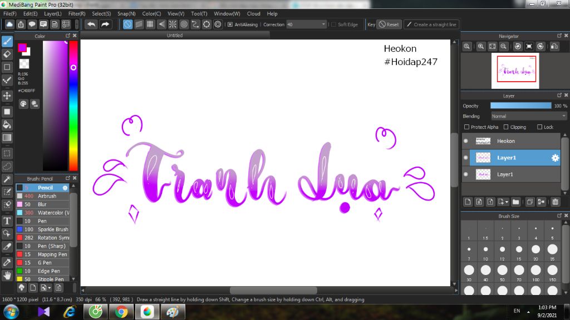Select the Move tool
Screen dimensions: 570x320
coord(7,96)
